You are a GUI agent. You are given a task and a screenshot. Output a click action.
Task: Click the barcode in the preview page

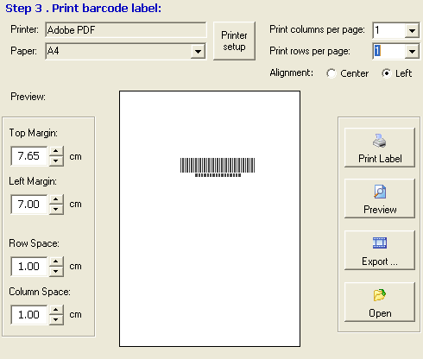click(x=218, y=167)
